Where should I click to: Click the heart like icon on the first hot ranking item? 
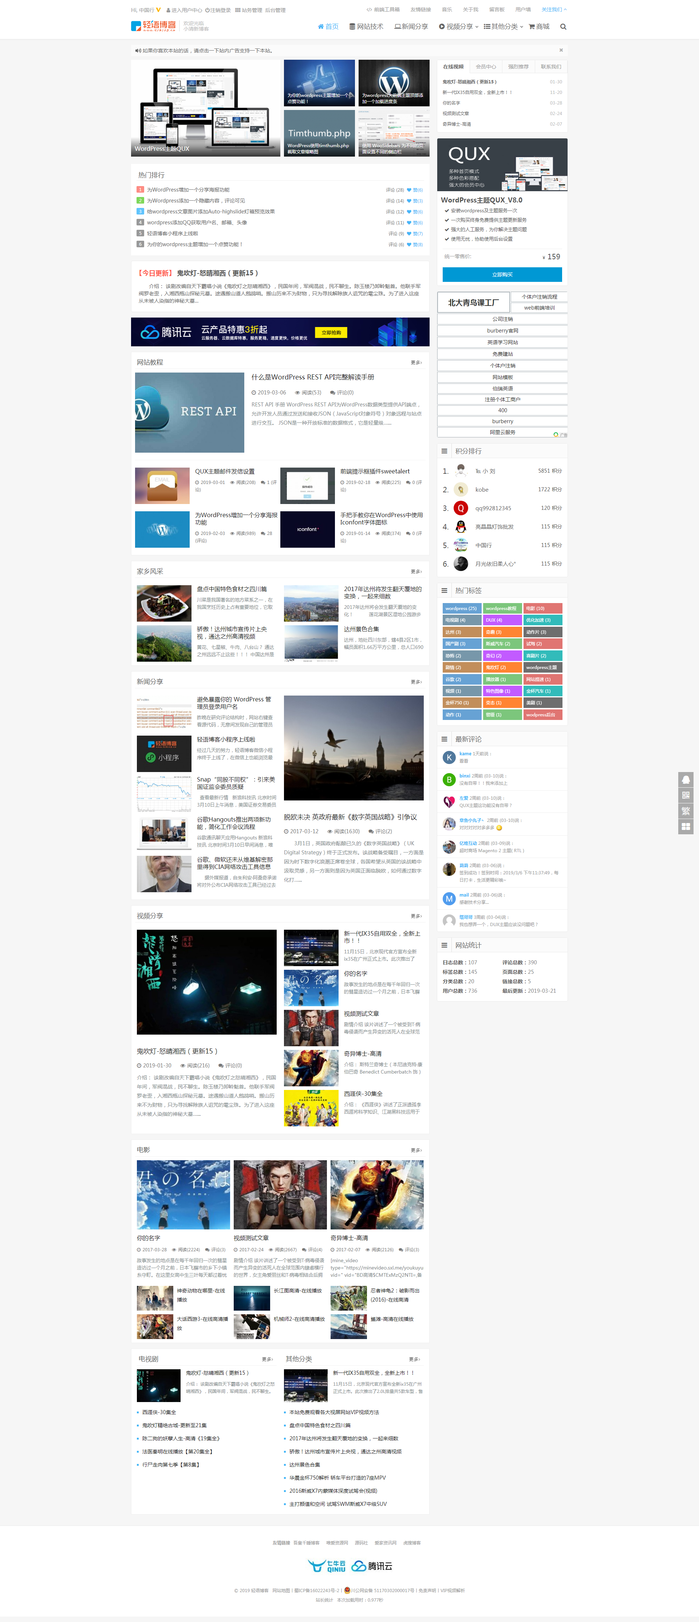[409, 190]
